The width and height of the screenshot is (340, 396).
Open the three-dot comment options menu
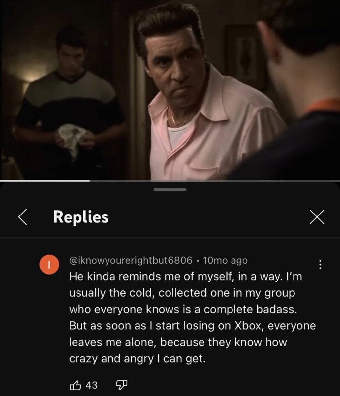[320, 264]
